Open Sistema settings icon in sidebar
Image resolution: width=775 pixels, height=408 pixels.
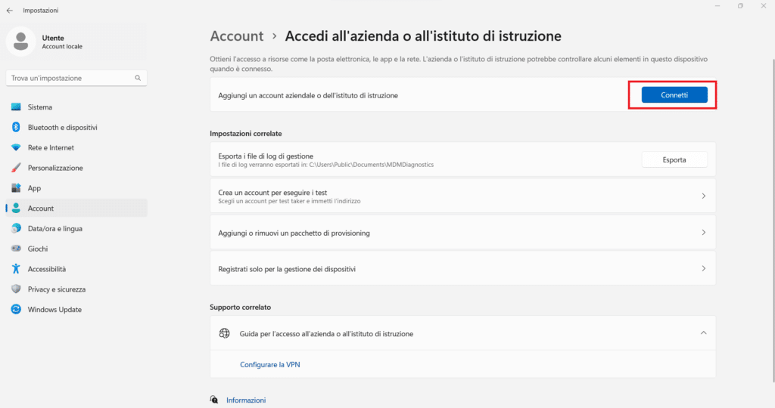pos(16,107)
